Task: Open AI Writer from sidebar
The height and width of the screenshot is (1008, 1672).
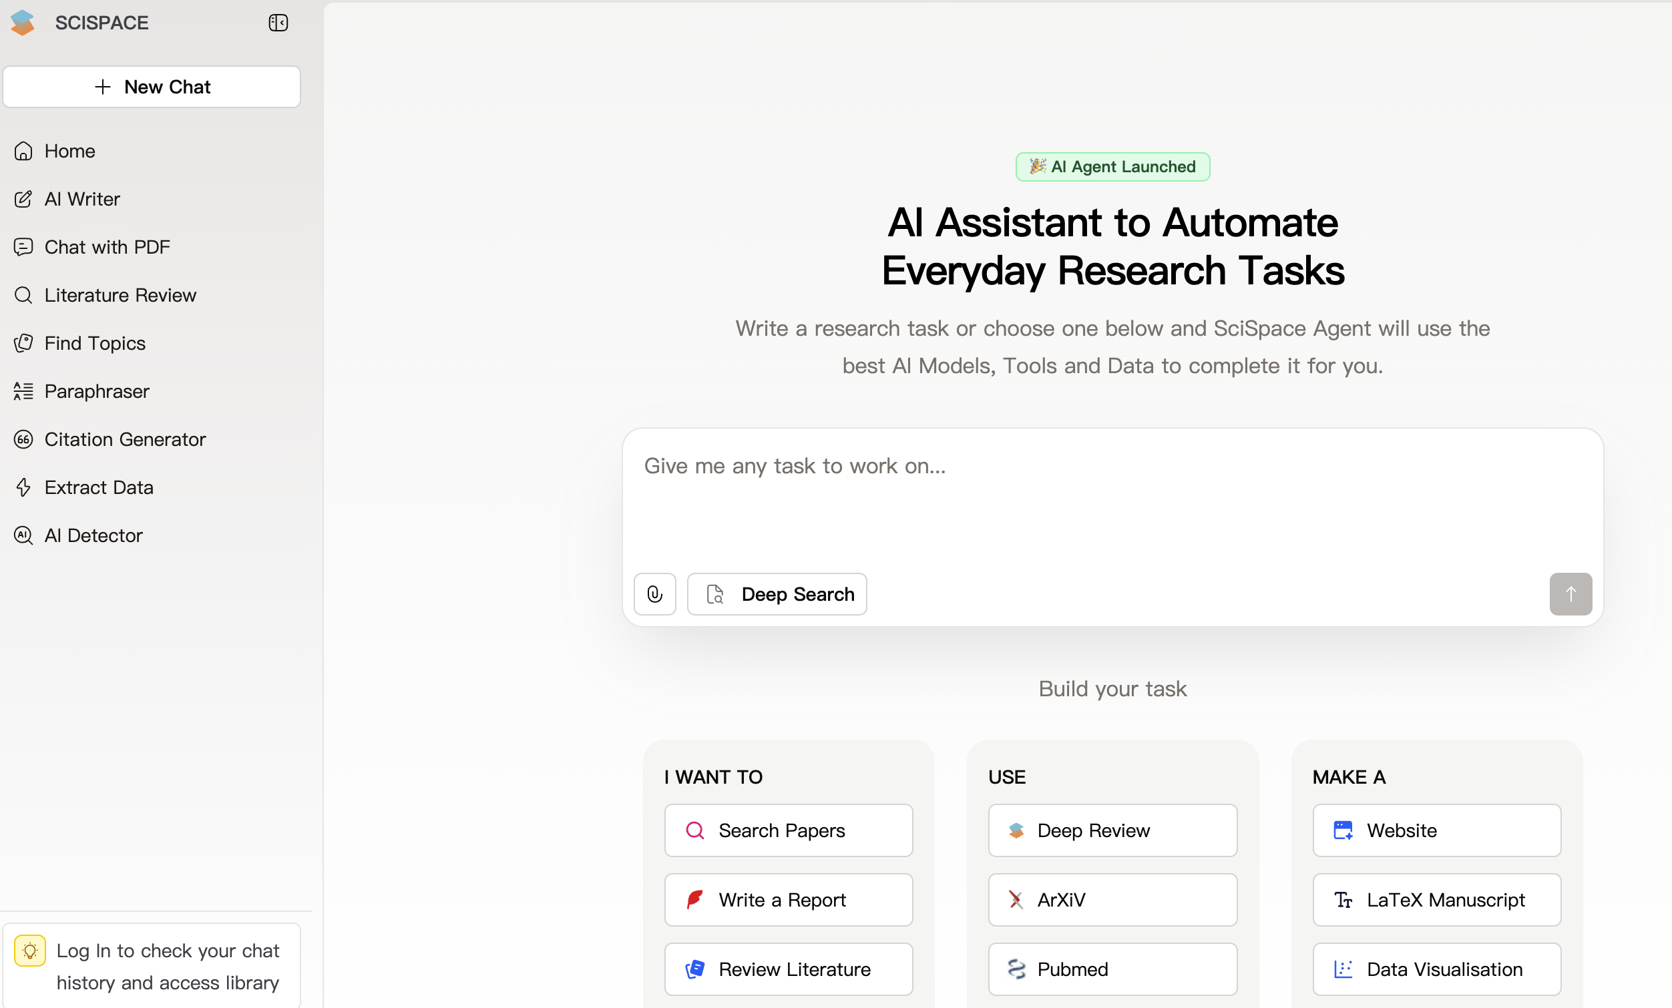Action: point(81,199)
